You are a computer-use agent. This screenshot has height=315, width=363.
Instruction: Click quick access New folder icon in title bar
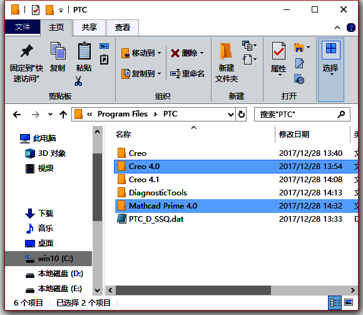tap(49, 10)
